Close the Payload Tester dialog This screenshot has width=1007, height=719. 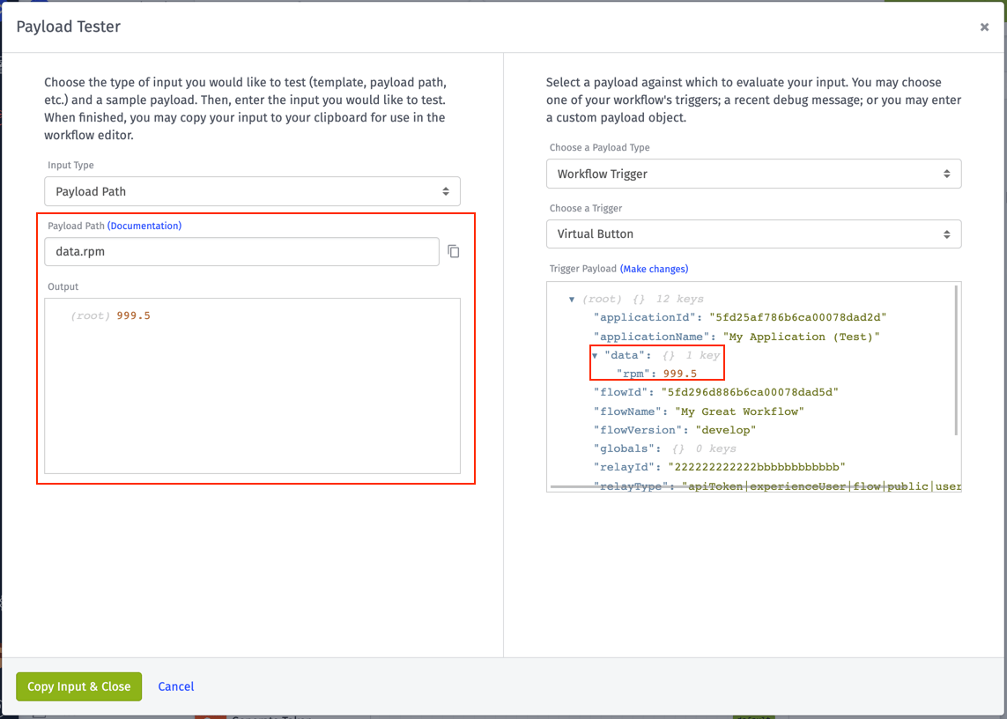coord(984,27)
